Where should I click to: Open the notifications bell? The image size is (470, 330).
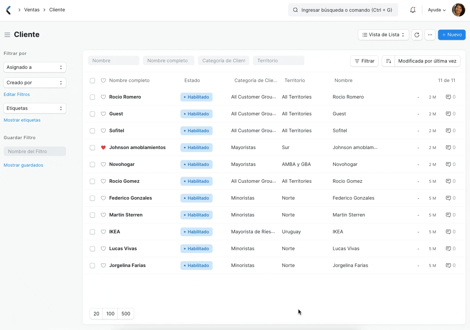click(x=413, y=10)
